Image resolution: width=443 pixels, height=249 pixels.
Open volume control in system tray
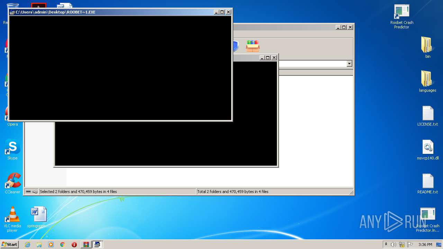pyautogui.click(x=394, y=245)
